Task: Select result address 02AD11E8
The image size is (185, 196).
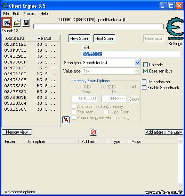Action: click(x=15, y=44)
